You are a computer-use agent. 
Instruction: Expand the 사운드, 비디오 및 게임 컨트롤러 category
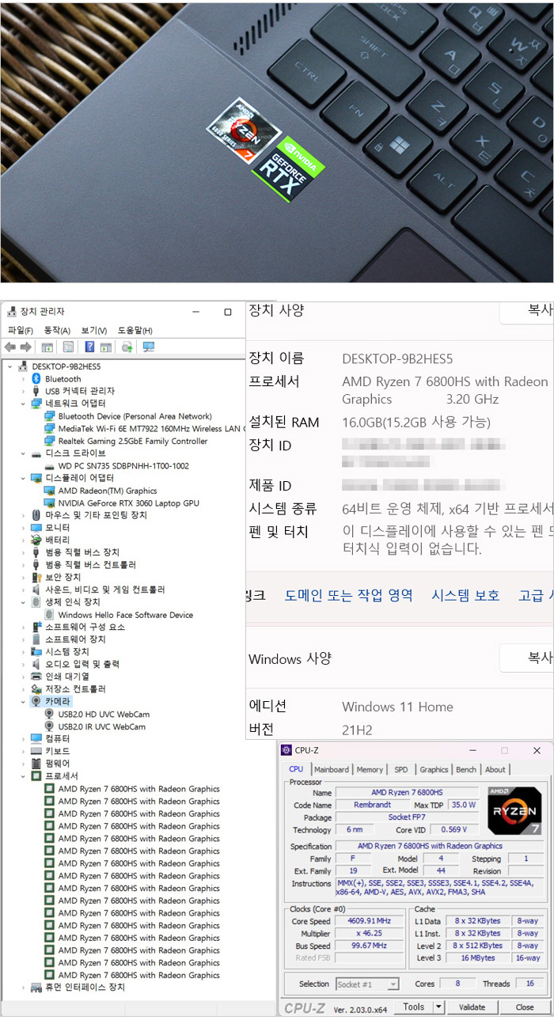[x=23, y=590]
